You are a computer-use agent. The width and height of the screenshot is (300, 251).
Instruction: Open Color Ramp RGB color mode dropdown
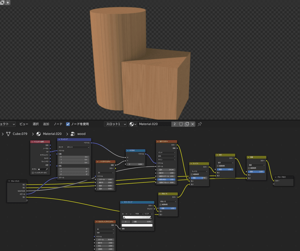(x=139, y=214)
